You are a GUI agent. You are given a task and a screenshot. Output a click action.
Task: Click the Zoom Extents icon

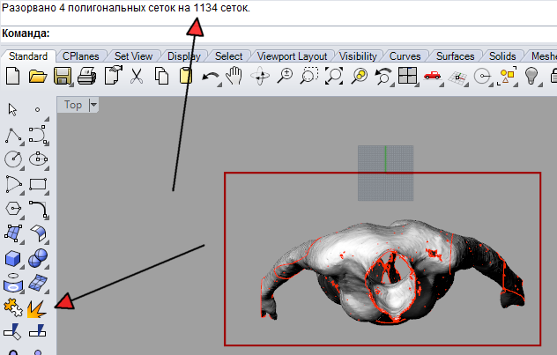coord(334,76)
